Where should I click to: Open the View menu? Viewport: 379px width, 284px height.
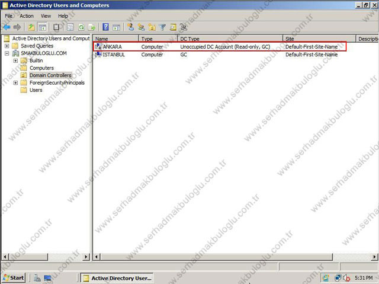coord(46,16)
